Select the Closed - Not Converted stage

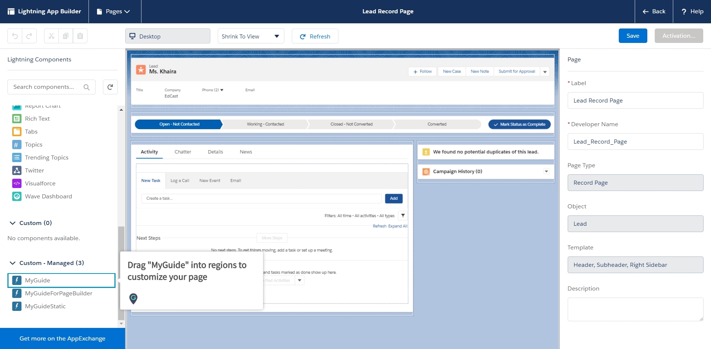[x=351, y=124]
